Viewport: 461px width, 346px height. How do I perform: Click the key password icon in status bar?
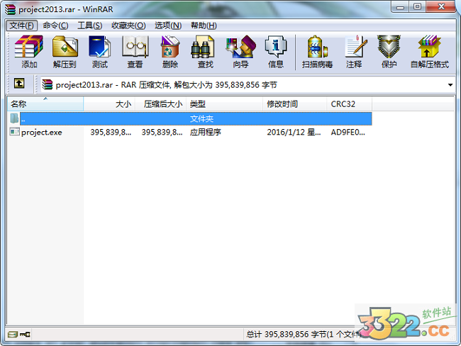(25, 334)
